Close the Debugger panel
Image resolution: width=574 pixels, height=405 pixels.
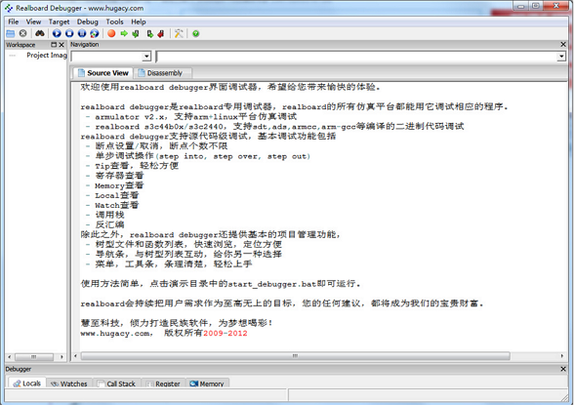(563, 369)
